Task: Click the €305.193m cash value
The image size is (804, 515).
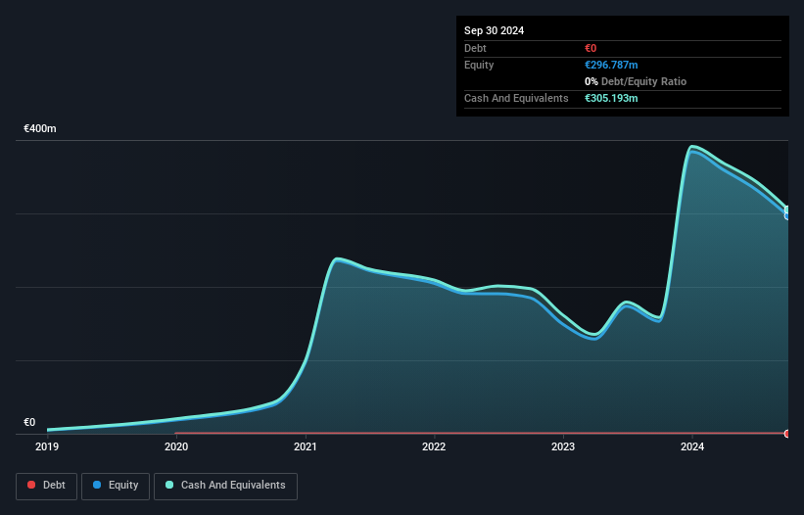Action: [x=611, y=98]
